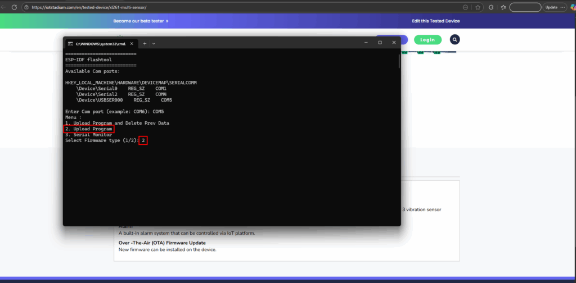Image resolution: width=576 pixels, height=283 pixels.
Task: Add page to favorites with star icon
Action: (478, 7)
